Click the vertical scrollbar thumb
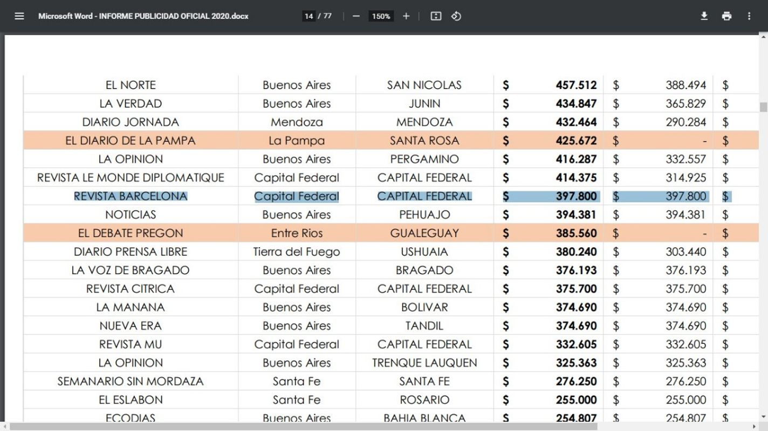768x431 pixels. [x=763, y=107]
